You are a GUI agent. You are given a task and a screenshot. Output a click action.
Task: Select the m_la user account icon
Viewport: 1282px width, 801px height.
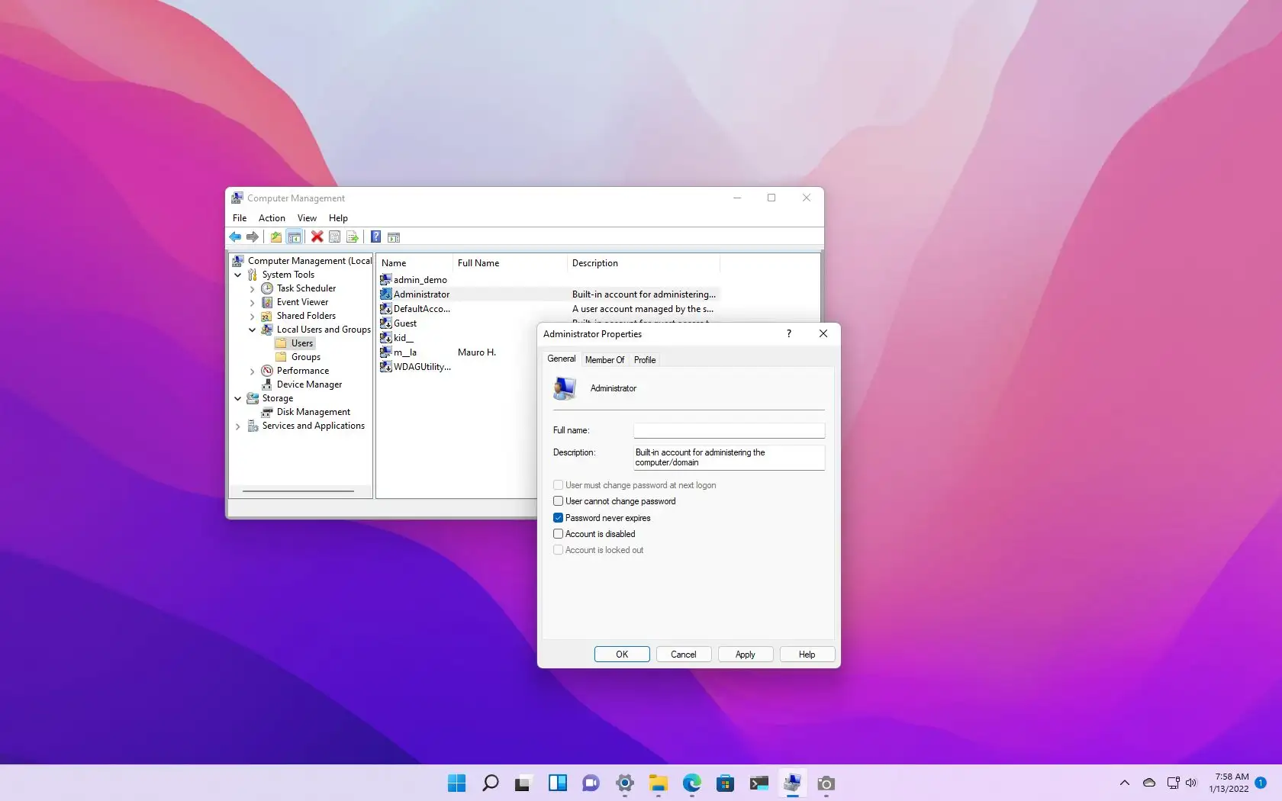(x=386, y=352)
